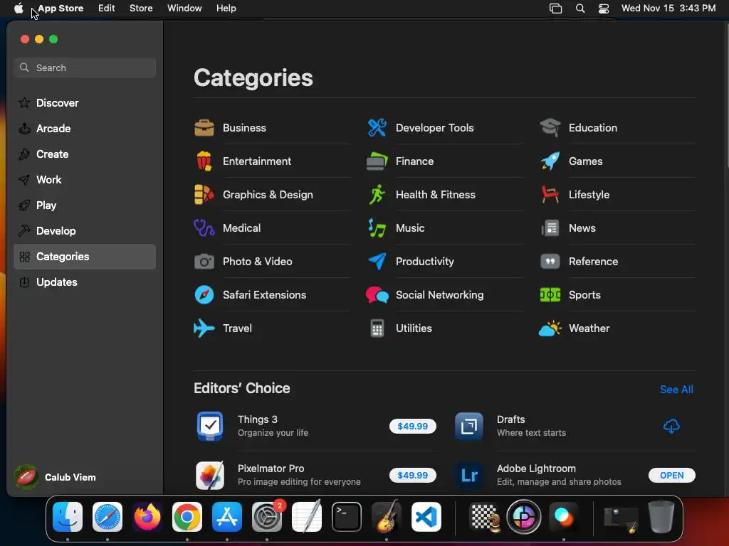Open the Lifestyle chair icon
Screen dimensions: 729x546
tap(550, 195)
